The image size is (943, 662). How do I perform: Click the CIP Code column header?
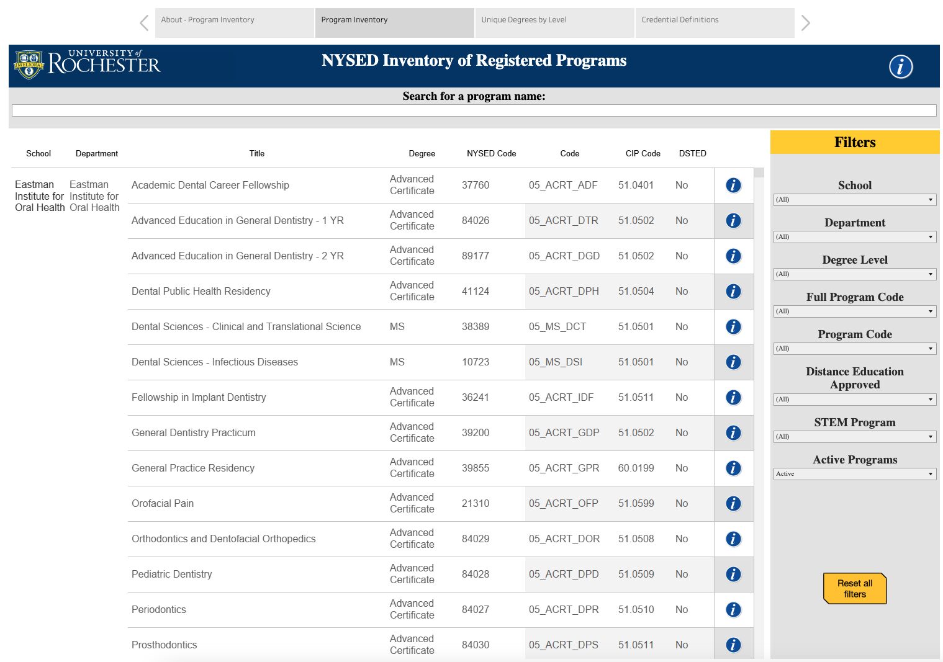(x=643, y=153)
